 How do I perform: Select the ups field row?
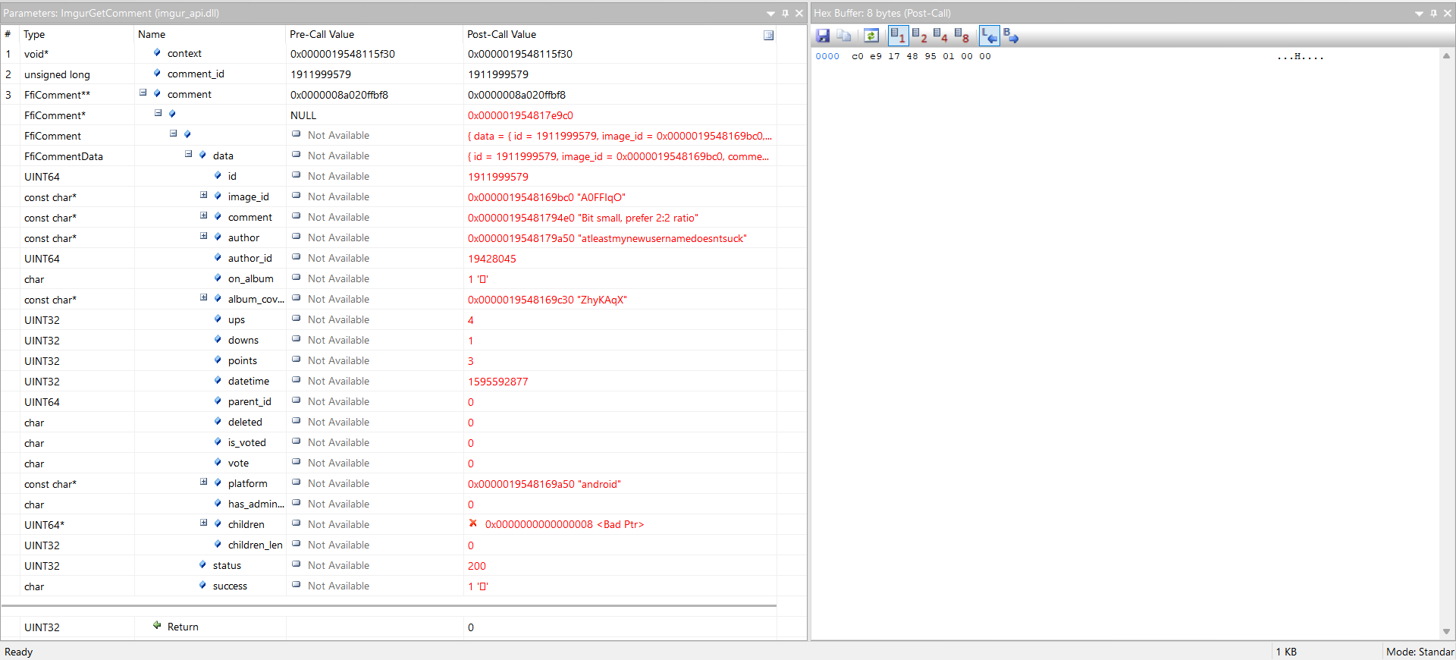388,320
